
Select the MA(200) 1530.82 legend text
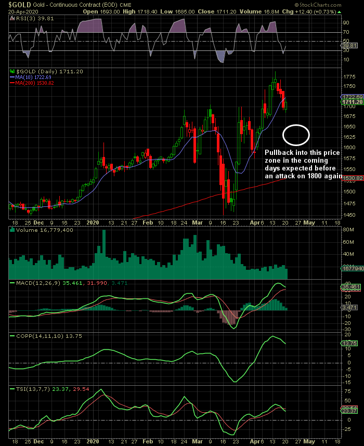tap(34, 83)
